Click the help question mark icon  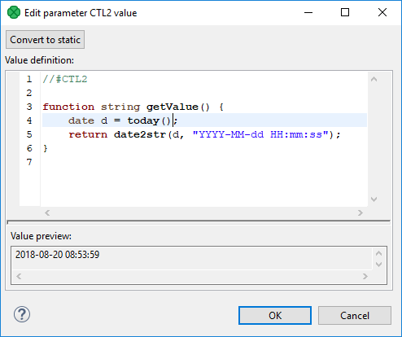tap(22, 314)
